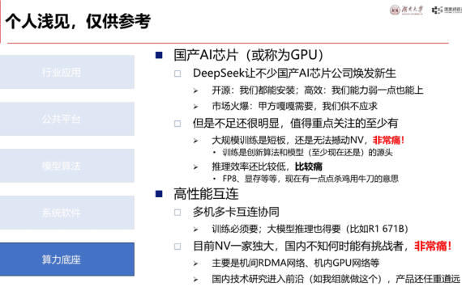Screen dimensions: 462x291
Task: Click the red 非常痛 after 挑战者
Action: point(433,246)
